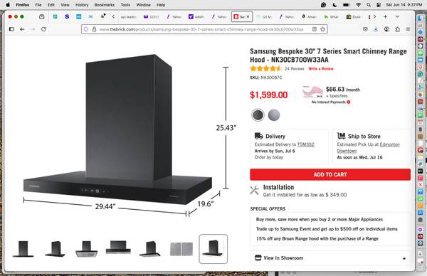Screen dimensions: 427x276
Task: Open the Write a Review link
Action: [321, 68]
